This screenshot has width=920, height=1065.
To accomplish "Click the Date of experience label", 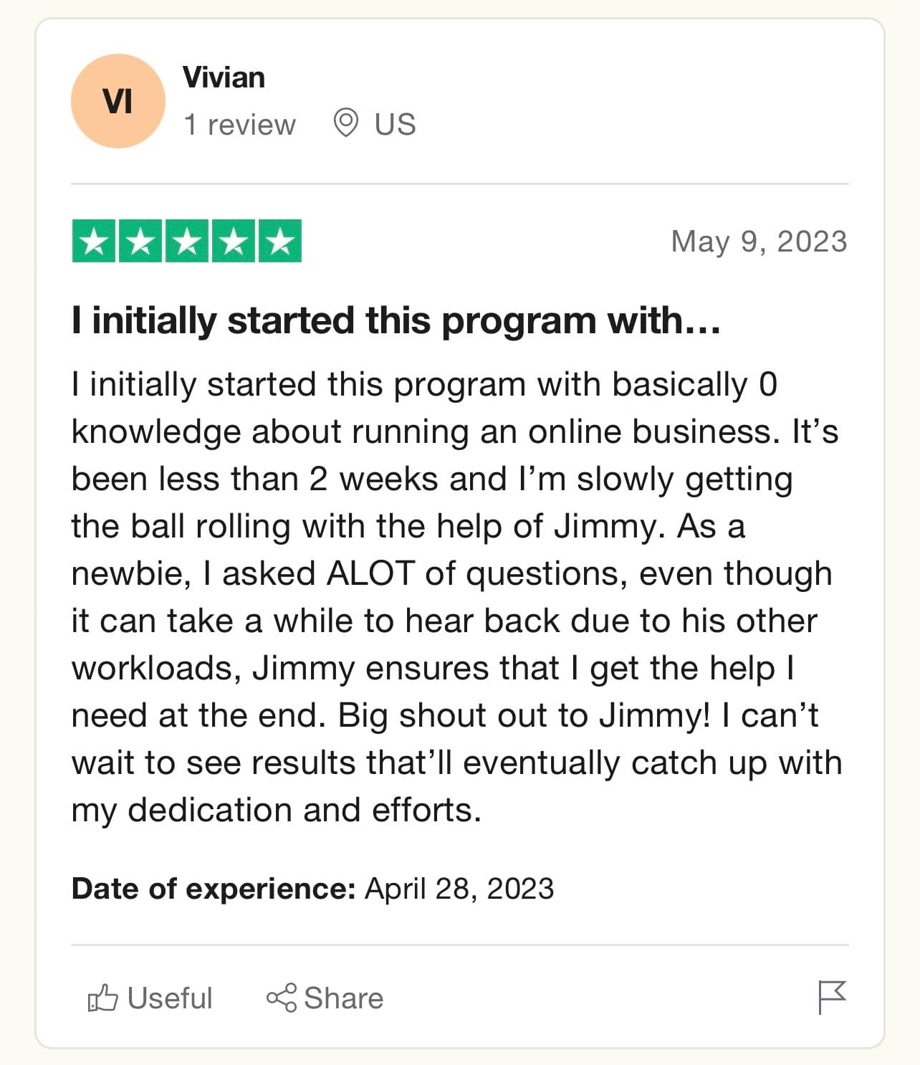I will pyautogui.click(x=214, y=889).
